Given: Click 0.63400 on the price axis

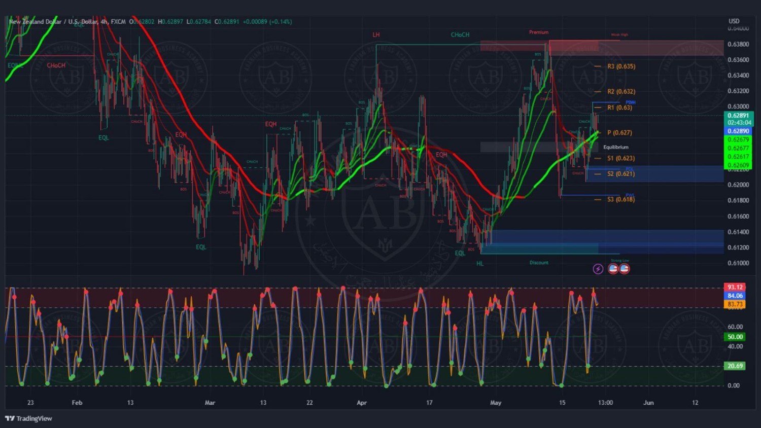Looking at the screenshot, I should click(738, 76).
